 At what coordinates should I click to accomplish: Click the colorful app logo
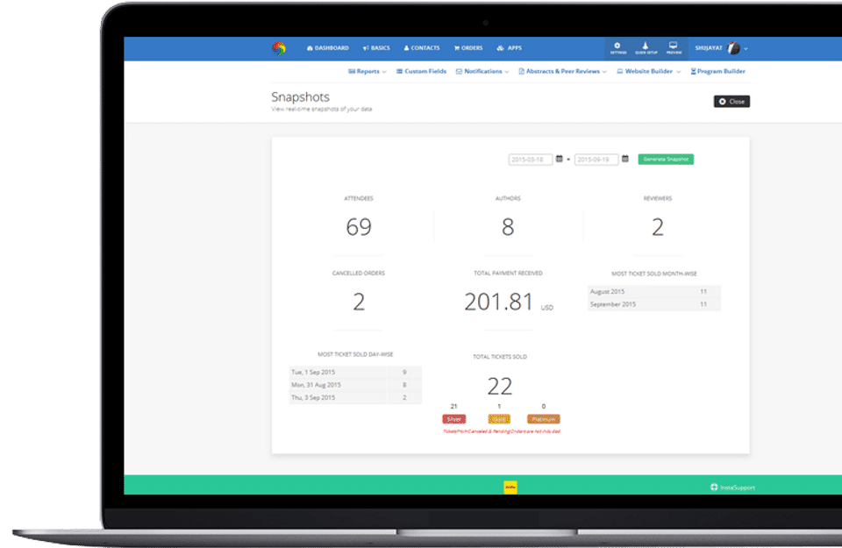tap(279, 48)
